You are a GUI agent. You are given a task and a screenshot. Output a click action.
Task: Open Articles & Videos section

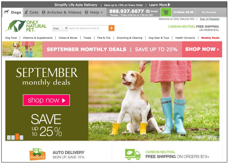[62, 12]
